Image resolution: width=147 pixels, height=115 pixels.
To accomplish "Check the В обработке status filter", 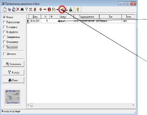I will pos(4,32).
